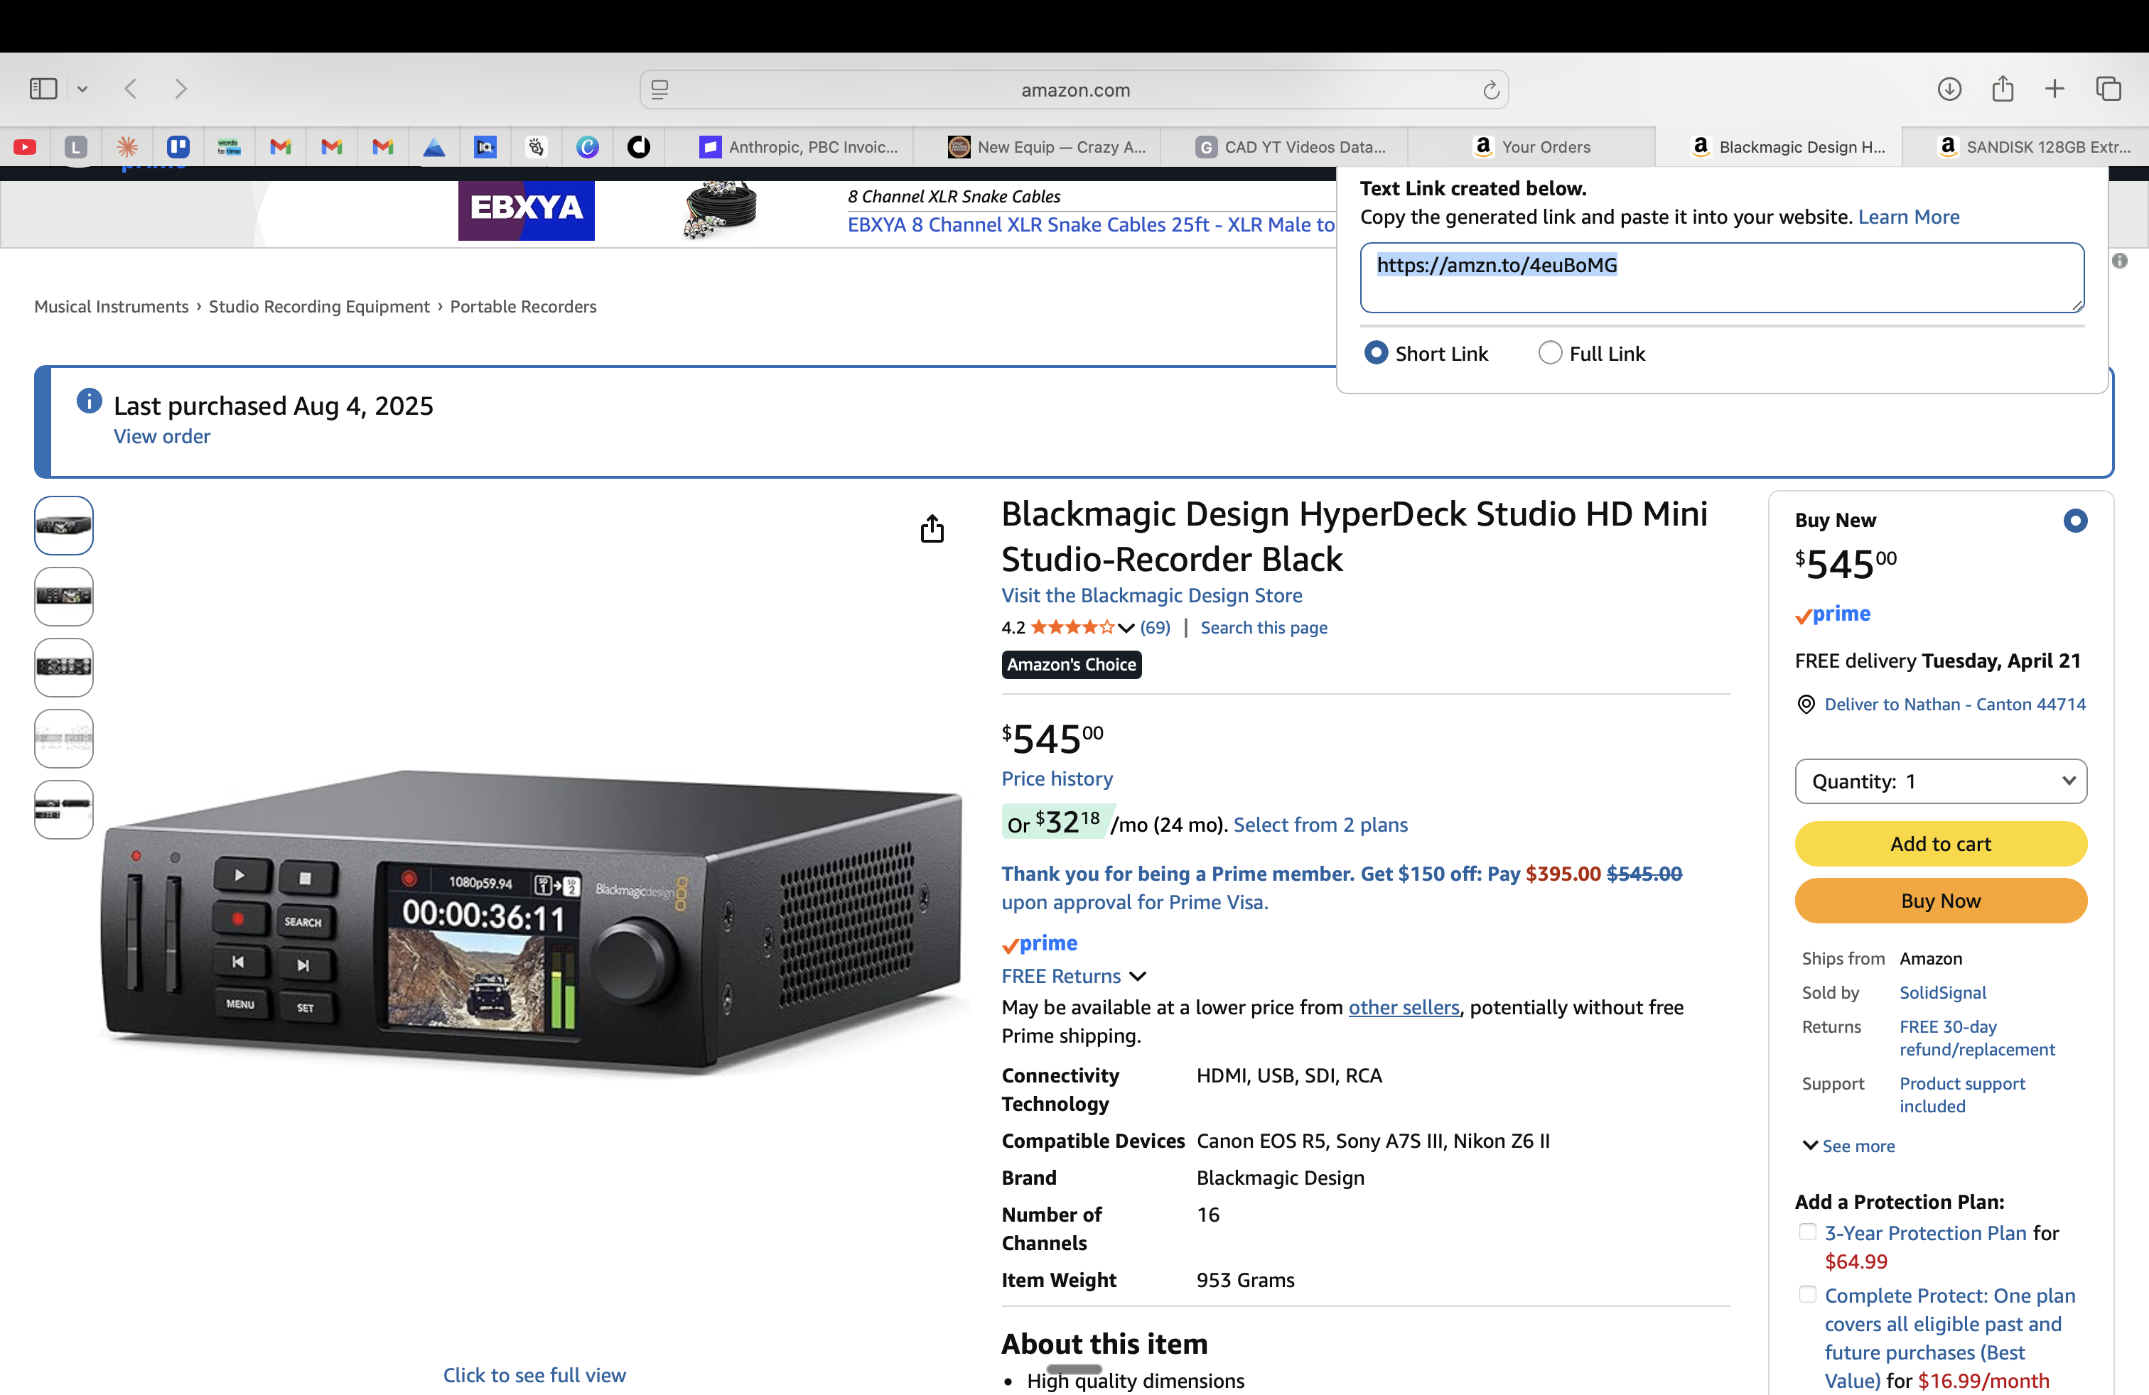Open the pinned Trello tab

coord(178,146)
